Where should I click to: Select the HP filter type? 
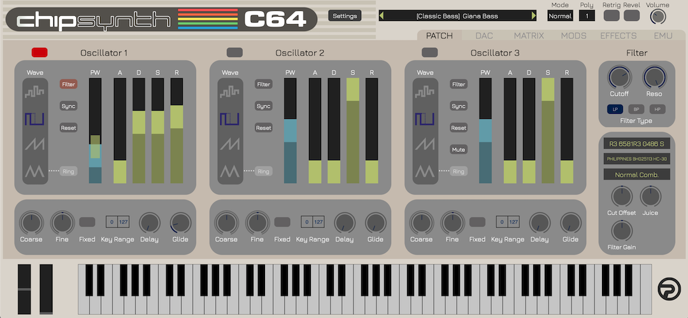[x=657, y=109]
